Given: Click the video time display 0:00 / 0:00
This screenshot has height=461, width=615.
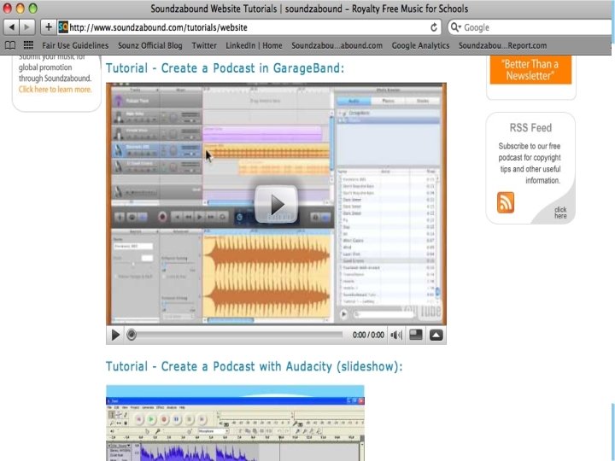Looking at the screenshot, I should point(368,335).
